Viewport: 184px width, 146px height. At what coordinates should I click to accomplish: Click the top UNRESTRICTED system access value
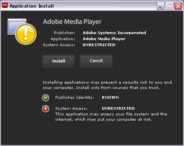click(99, 45)
